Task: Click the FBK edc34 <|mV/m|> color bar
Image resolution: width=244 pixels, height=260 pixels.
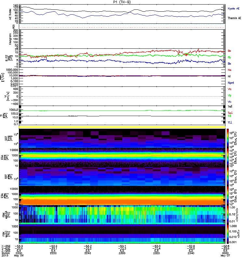Action: [x=228, y=215]
